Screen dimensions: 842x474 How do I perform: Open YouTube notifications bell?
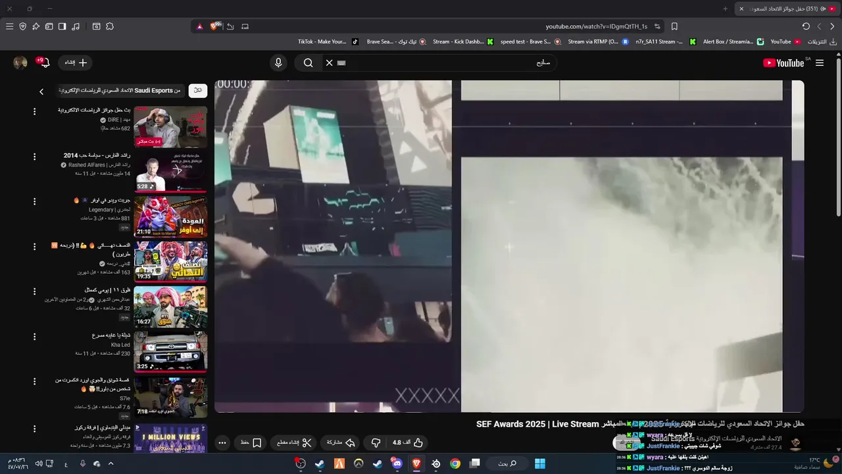click(45, 63)
